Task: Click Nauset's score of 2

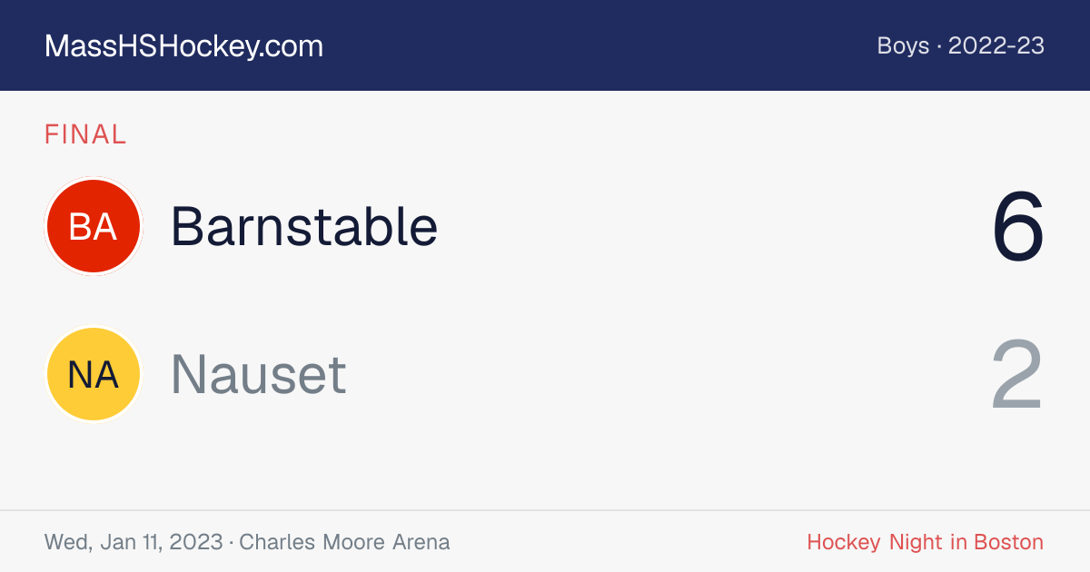Action: [1017, 374]
